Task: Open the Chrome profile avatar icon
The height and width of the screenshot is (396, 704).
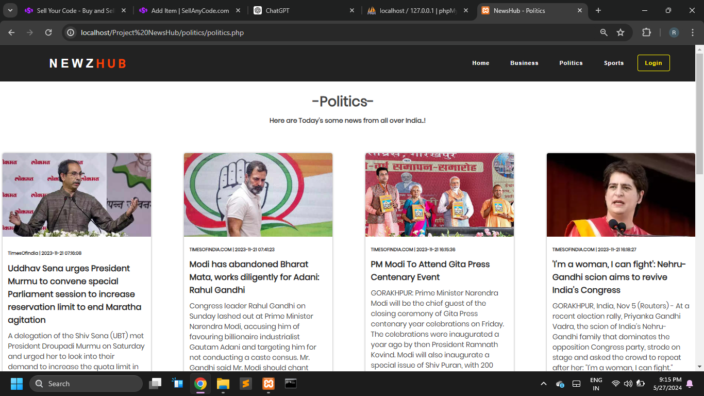Action: [x=674, y=32]
